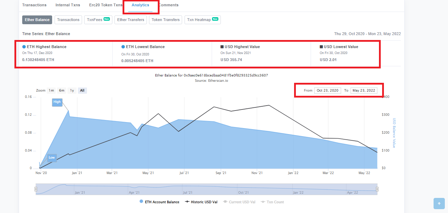Click the left handle of the range navigator

tap(36, 189)
